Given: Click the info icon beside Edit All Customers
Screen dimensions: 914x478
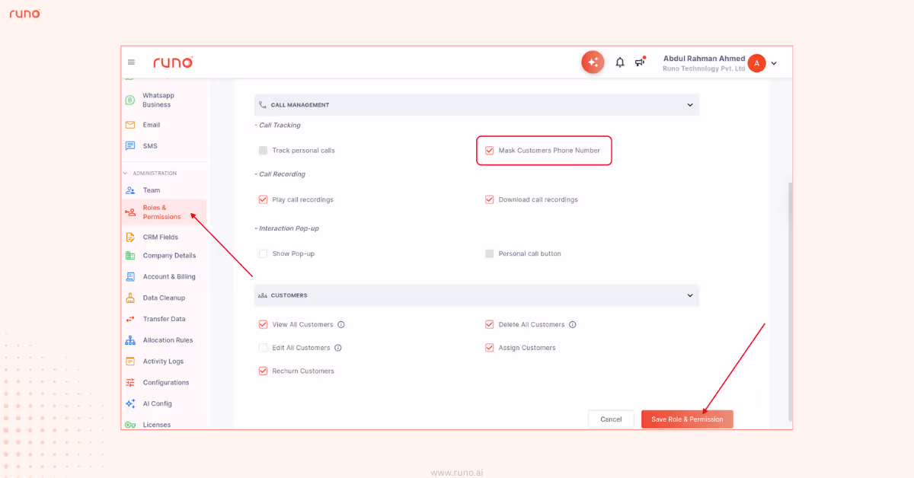Looking at the screenshot, I should pyautogui.click(x=338, y=348).
